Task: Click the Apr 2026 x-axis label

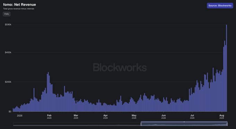Action: 106,117
